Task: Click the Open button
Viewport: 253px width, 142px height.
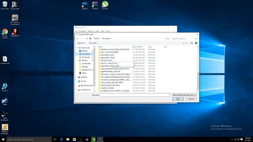Action: click(178, 99)
